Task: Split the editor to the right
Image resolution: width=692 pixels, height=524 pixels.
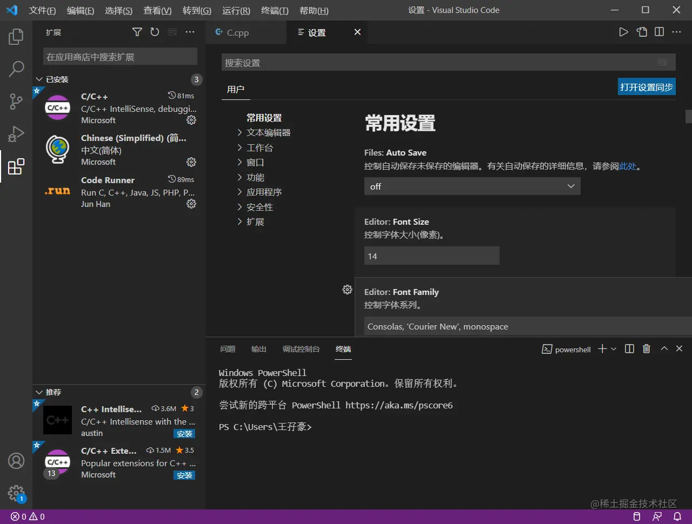Action: [x=659, y=32]
